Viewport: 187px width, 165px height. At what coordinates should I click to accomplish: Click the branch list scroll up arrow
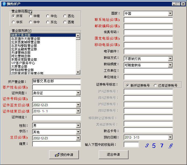(78, 36)
